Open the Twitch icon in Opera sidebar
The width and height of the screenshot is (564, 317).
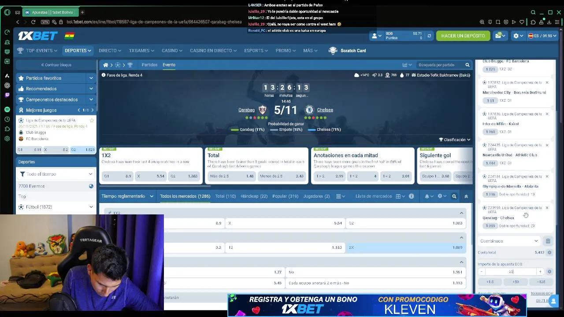[7, 95]
